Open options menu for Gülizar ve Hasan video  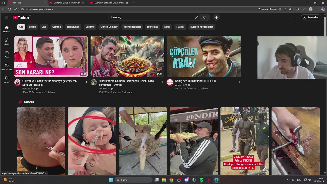(86, 81)
